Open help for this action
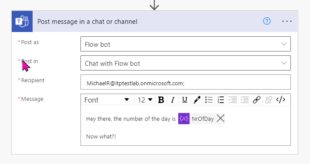The width and height of the screenshot is (310, 164). click(267, 21)
